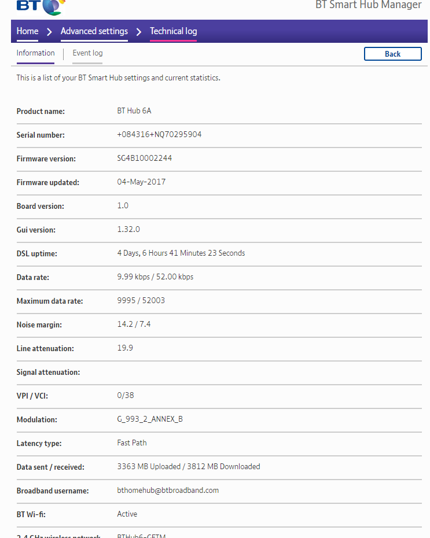This screenshot has width=430, height=538.
Task: Click the DSL uptime label
Action: [x=36, y=254]
